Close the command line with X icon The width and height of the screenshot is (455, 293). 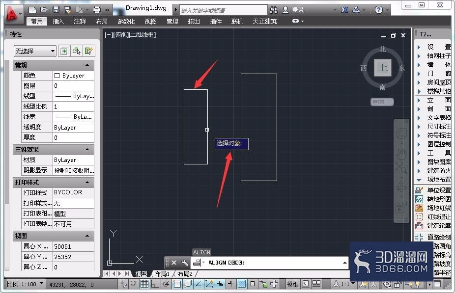coord(174,263)
